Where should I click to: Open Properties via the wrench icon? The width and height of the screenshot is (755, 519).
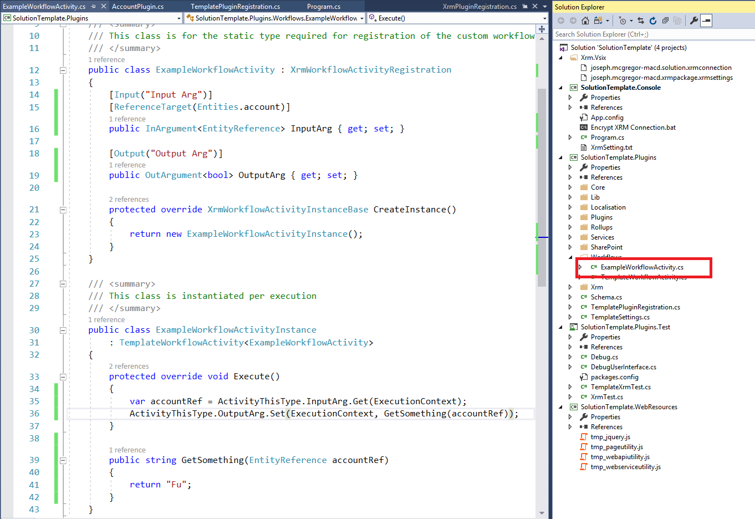(x=693, y=21)
